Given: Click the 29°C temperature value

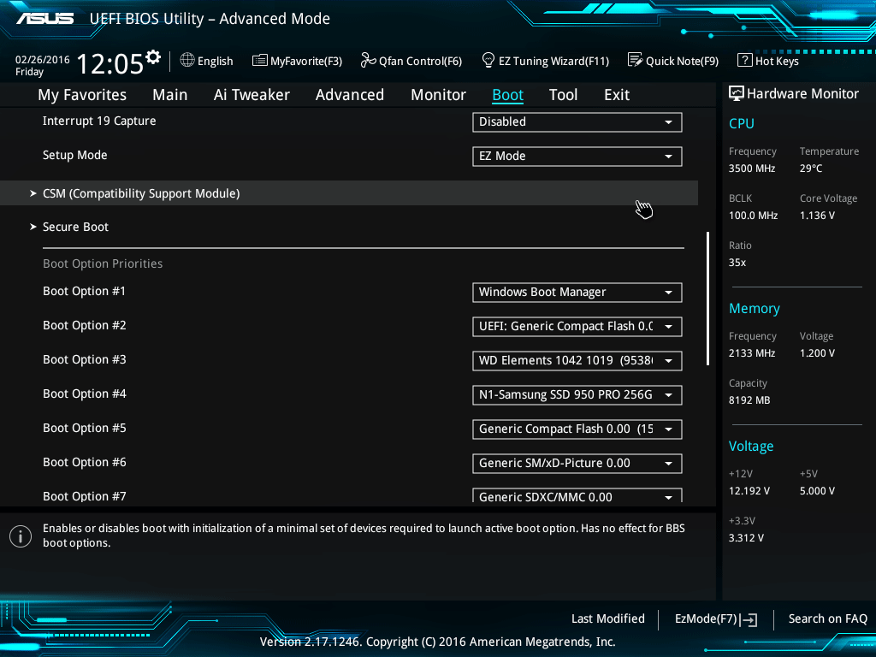Looking at the screenshot, I should [x=811, y=169].
